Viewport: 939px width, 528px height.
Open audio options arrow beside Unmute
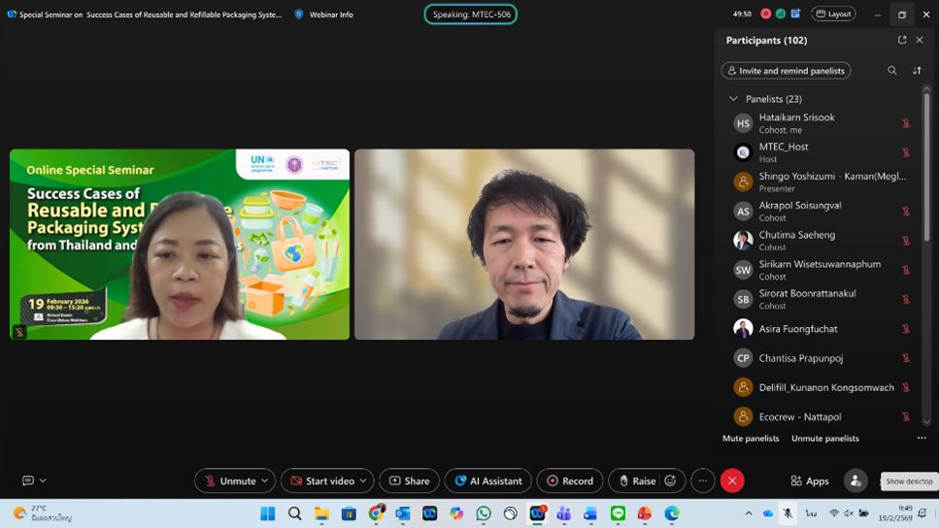pos(265,481)
